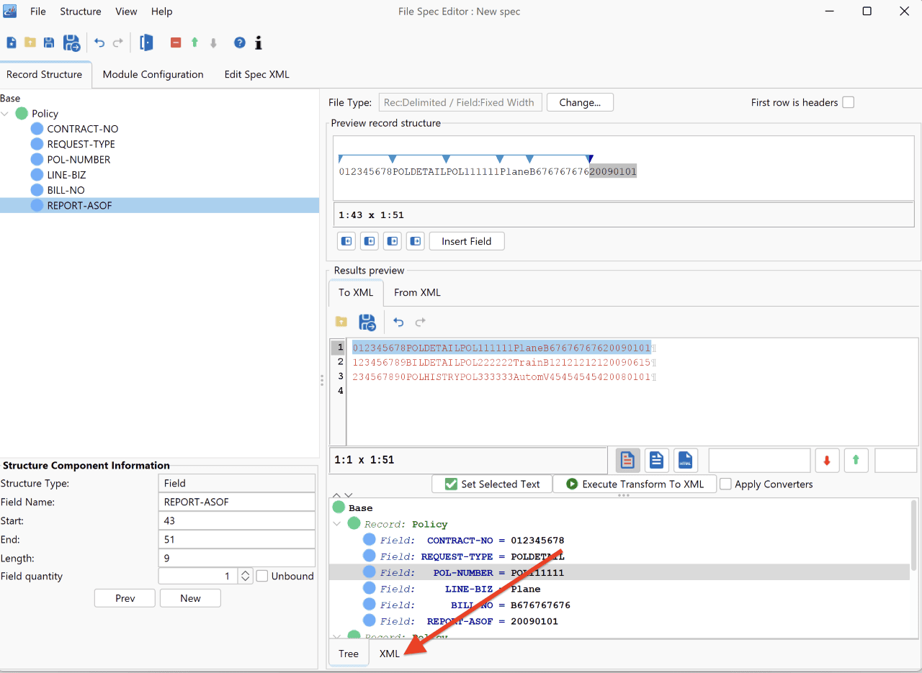The image size is (922, 673).
Task: Click the leftmost field marker icon beside Insert Field
Action: [346, 241]
